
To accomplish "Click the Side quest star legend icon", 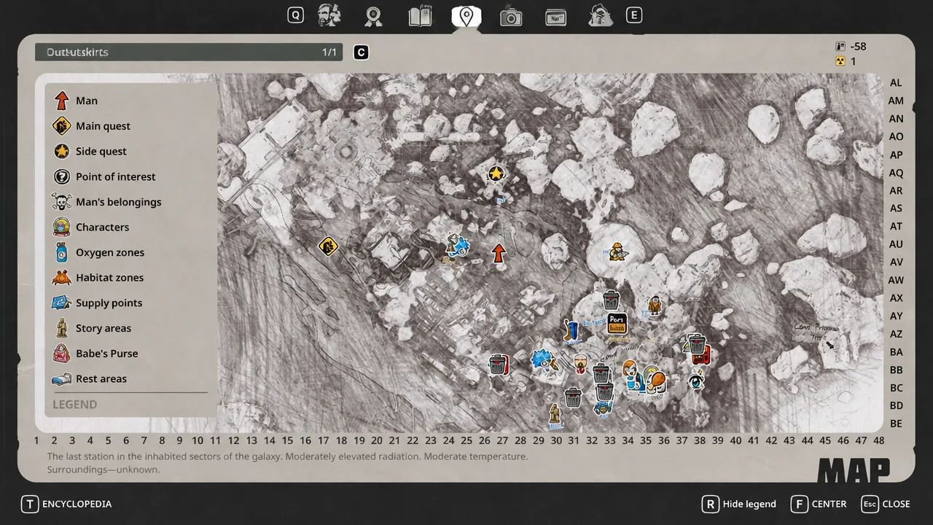I will 62,151.
